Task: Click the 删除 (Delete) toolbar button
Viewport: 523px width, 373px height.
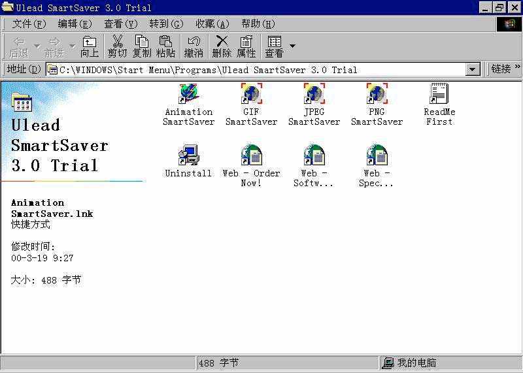Action: pyautogui.click(x=222, y=46)
